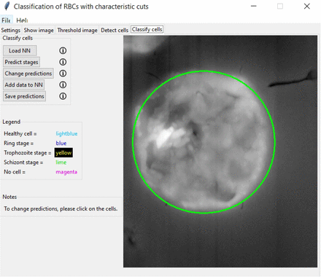Click the green-circled cell in the image
The image size is (321, 277).
(x=204, y=142)
